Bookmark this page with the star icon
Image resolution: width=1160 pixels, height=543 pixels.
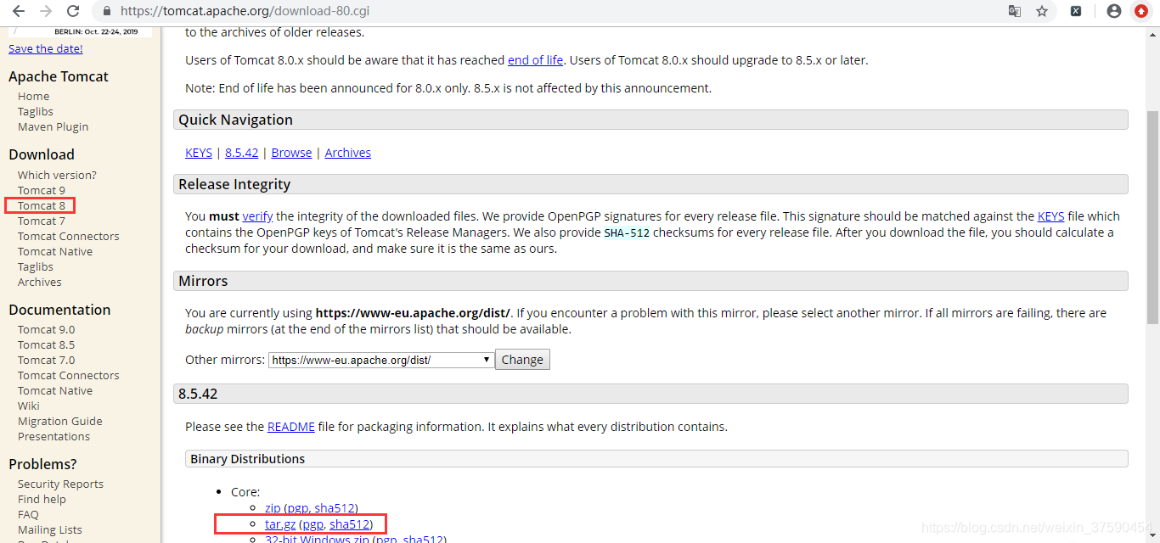(1042, 11)
